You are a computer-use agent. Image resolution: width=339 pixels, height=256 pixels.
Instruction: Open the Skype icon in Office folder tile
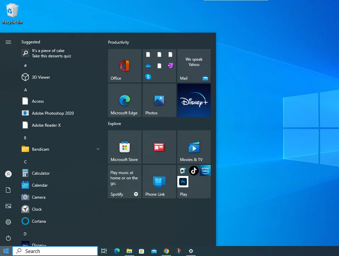click(148, 77)
